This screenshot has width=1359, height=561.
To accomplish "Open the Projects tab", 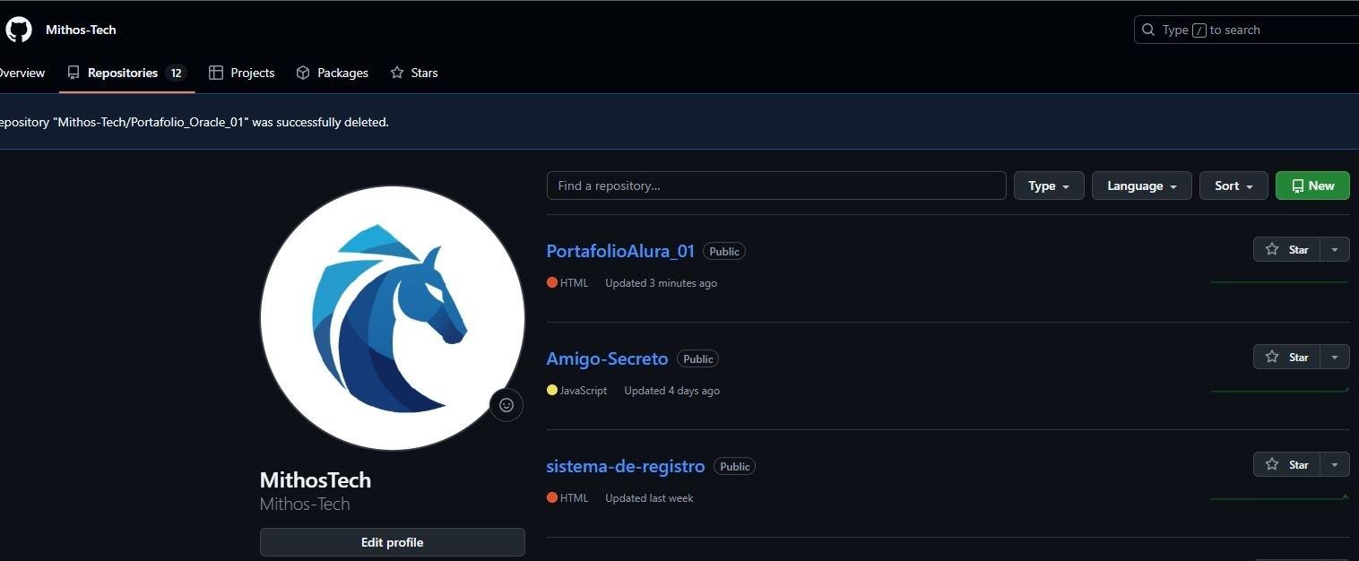I will (241, 73).
